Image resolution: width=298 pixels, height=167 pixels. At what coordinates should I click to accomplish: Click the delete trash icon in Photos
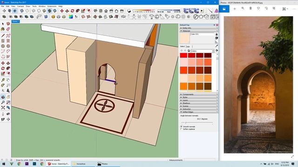[x=251, y=8]
